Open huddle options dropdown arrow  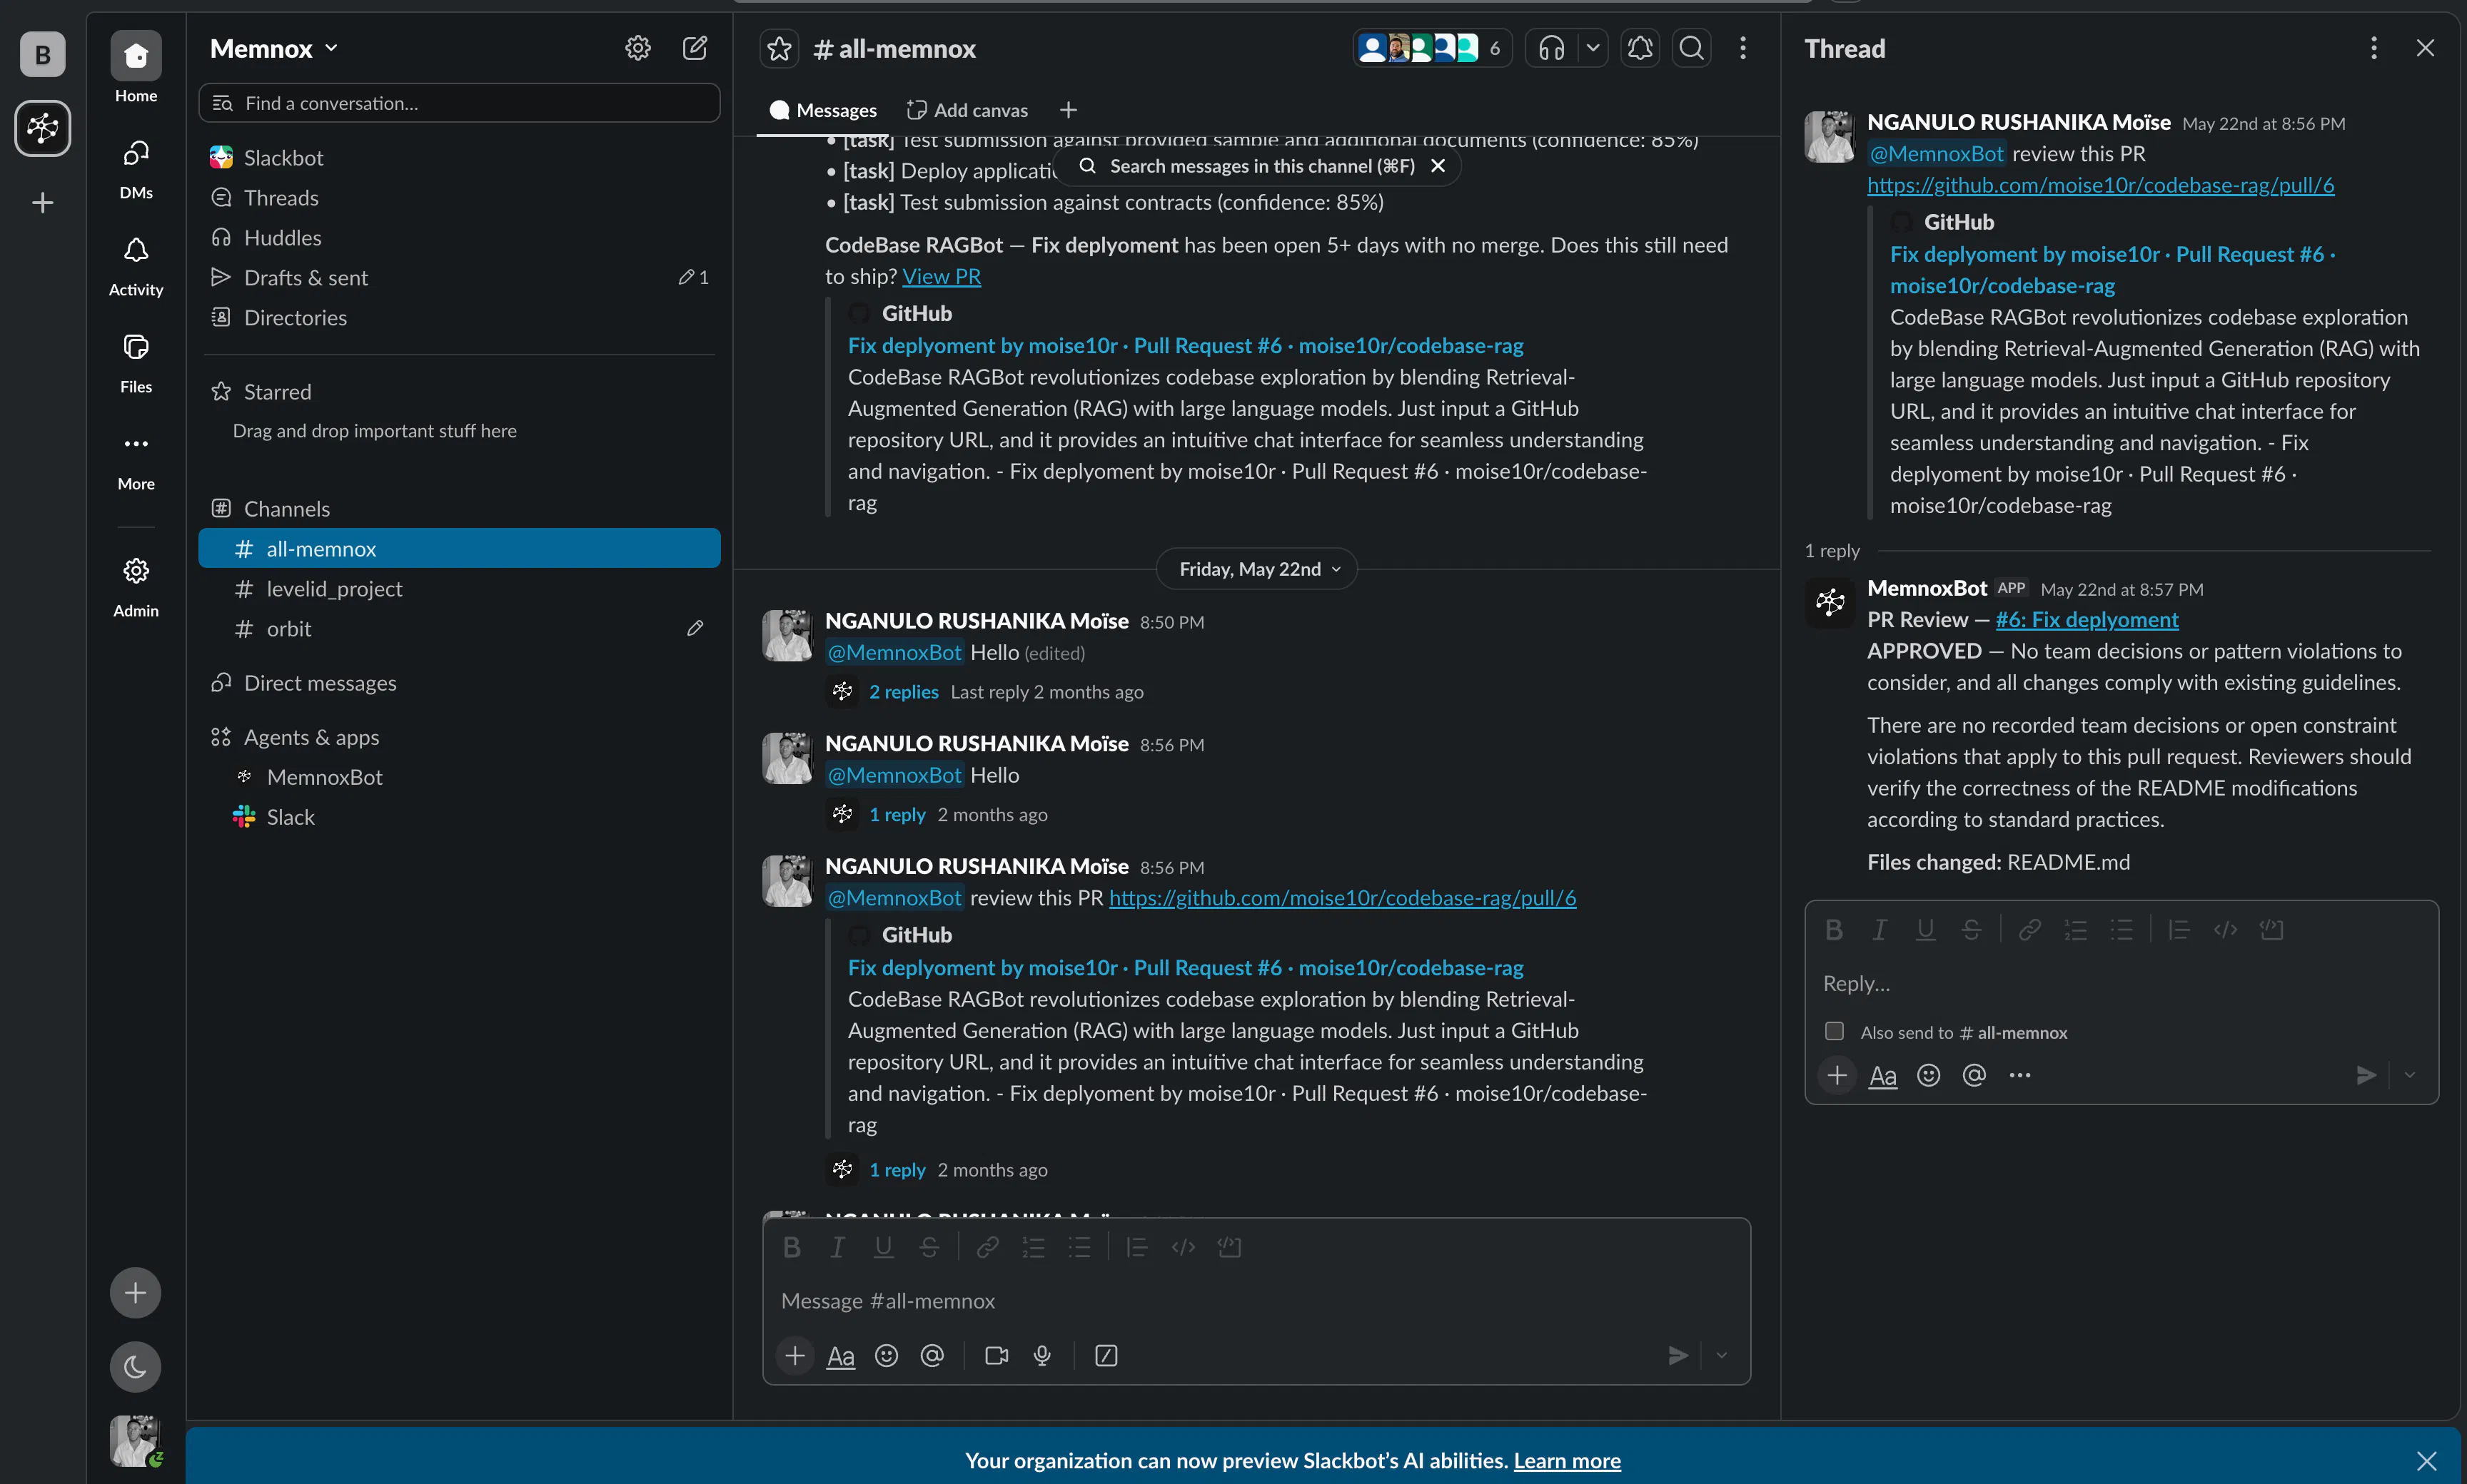(x=1593, y=48)
